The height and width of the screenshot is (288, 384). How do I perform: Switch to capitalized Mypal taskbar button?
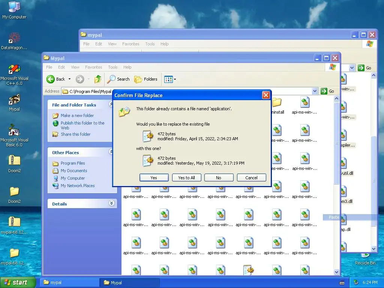click(130, 283)
